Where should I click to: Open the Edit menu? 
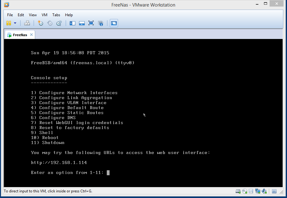coord(21,15)
